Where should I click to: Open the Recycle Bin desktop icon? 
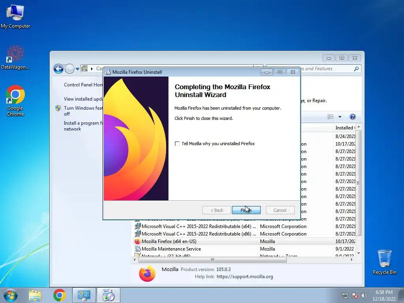(384, 262)
